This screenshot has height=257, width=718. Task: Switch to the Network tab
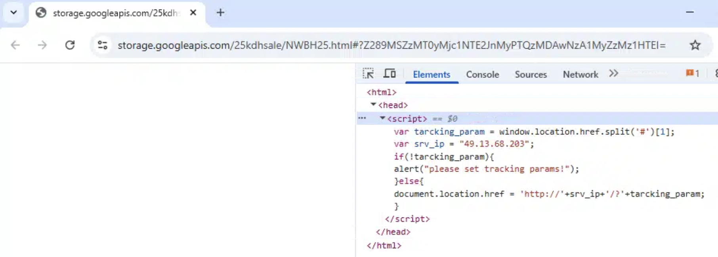(x=581, y=74)
